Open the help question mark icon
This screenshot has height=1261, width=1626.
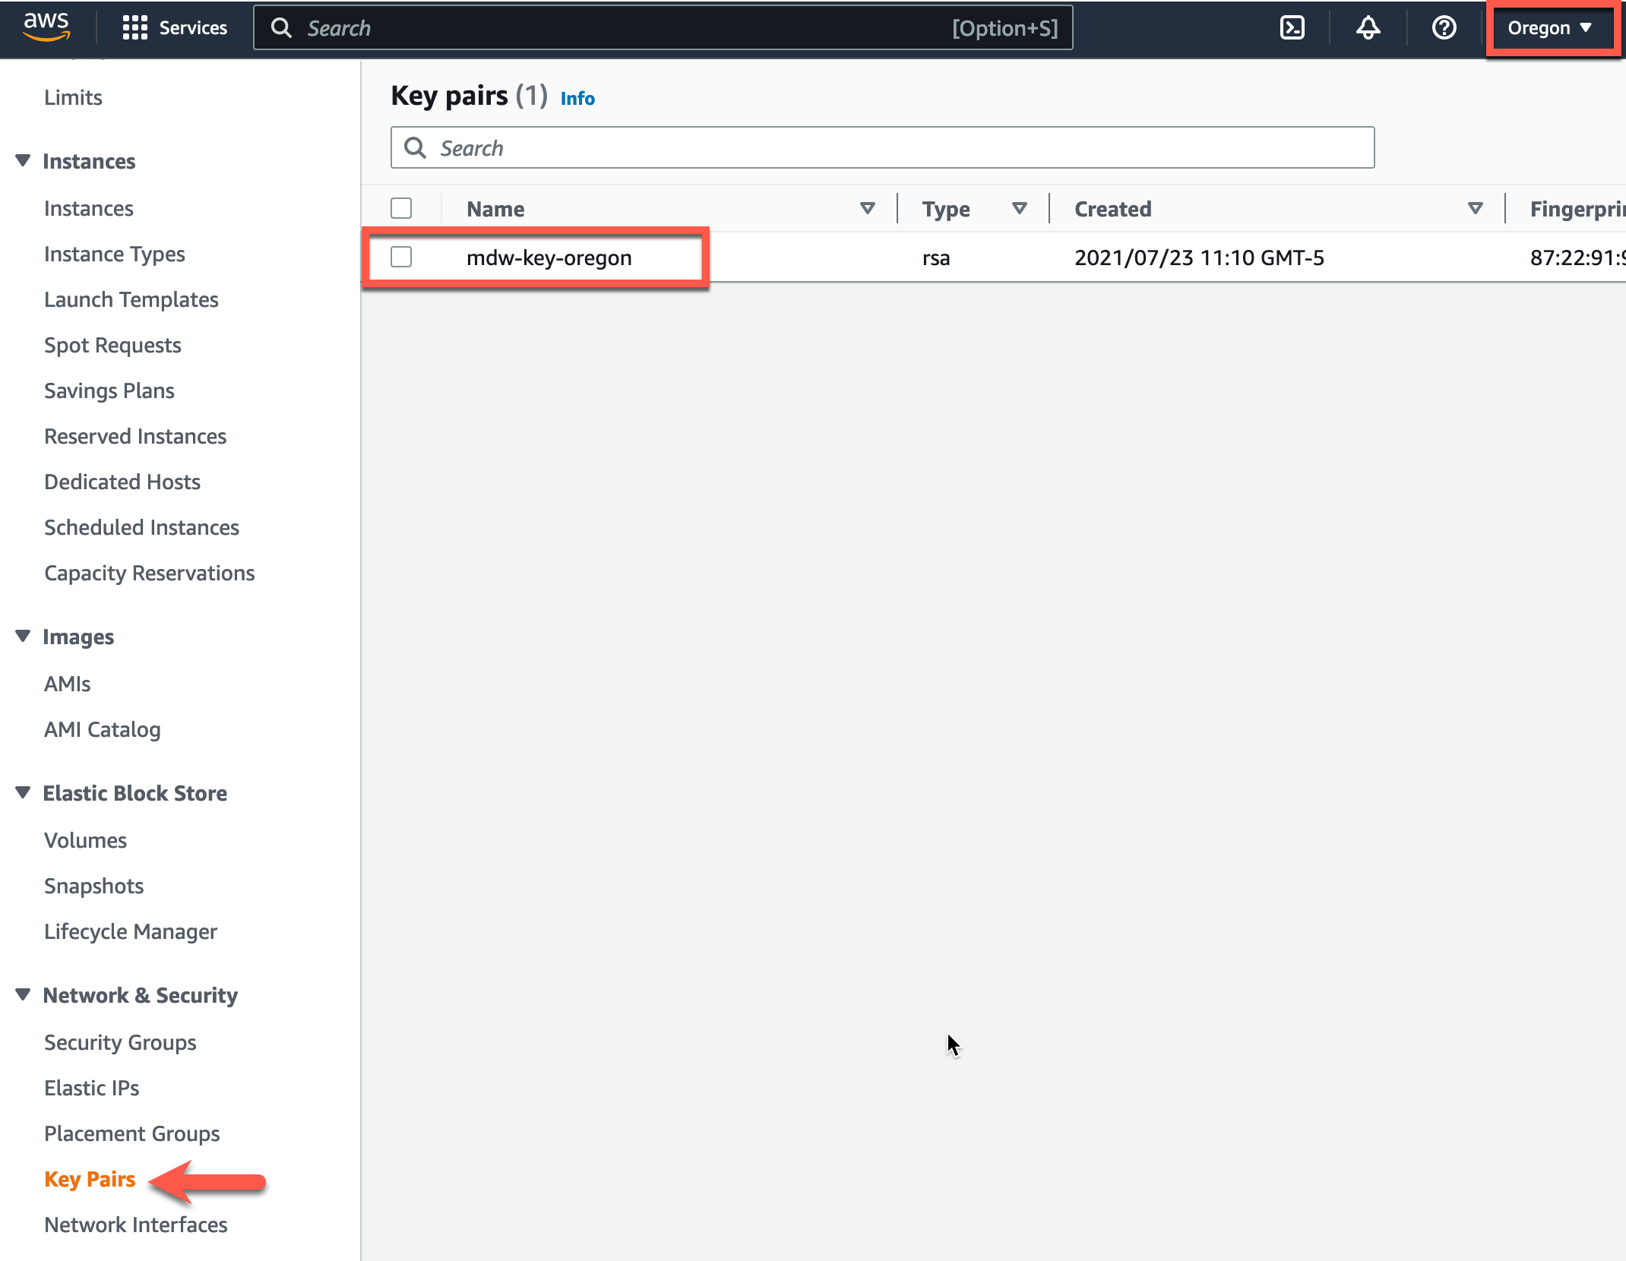(x=1444, y=28)
